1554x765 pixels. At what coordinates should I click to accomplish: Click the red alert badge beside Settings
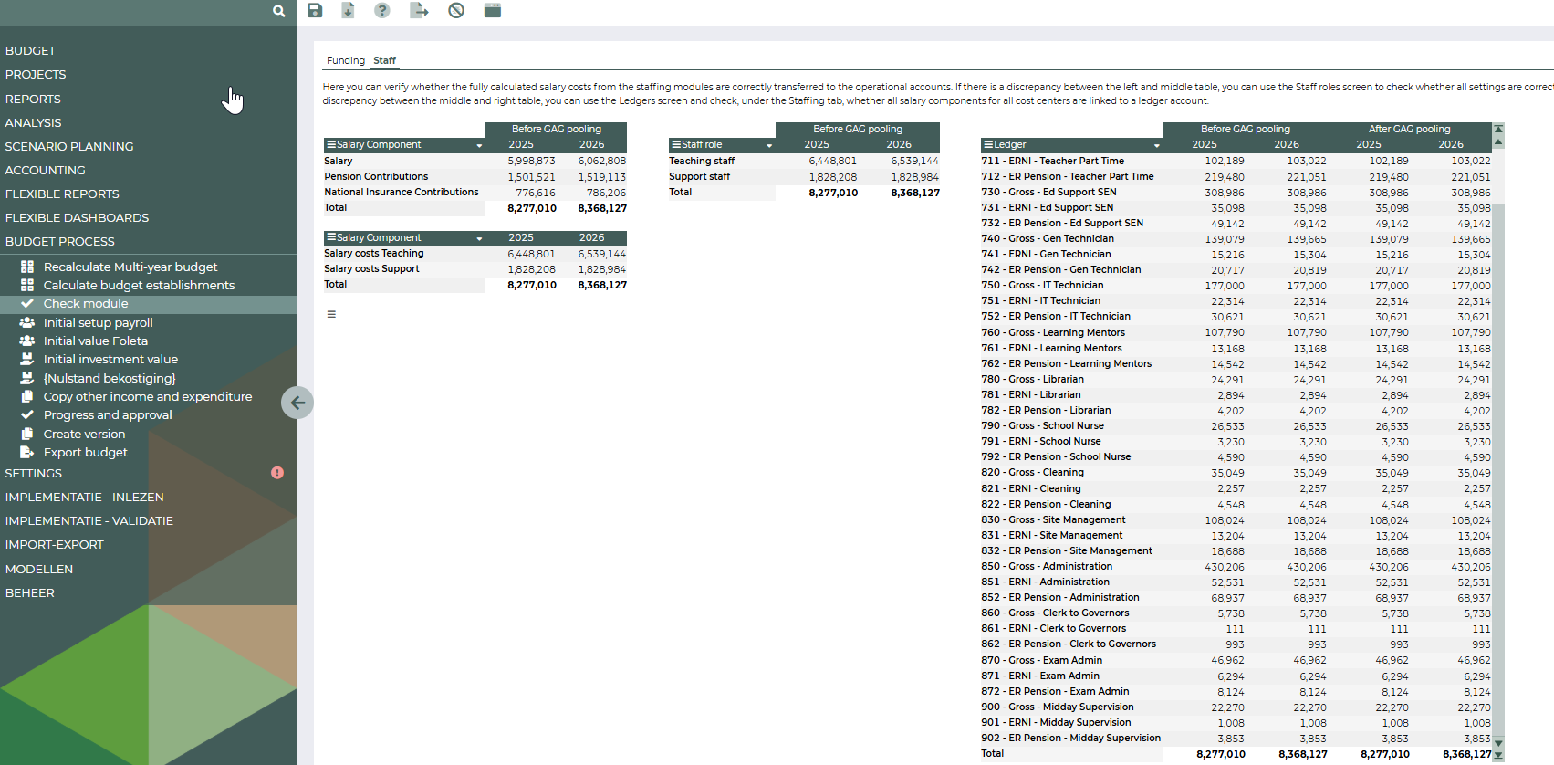[277, 473]
